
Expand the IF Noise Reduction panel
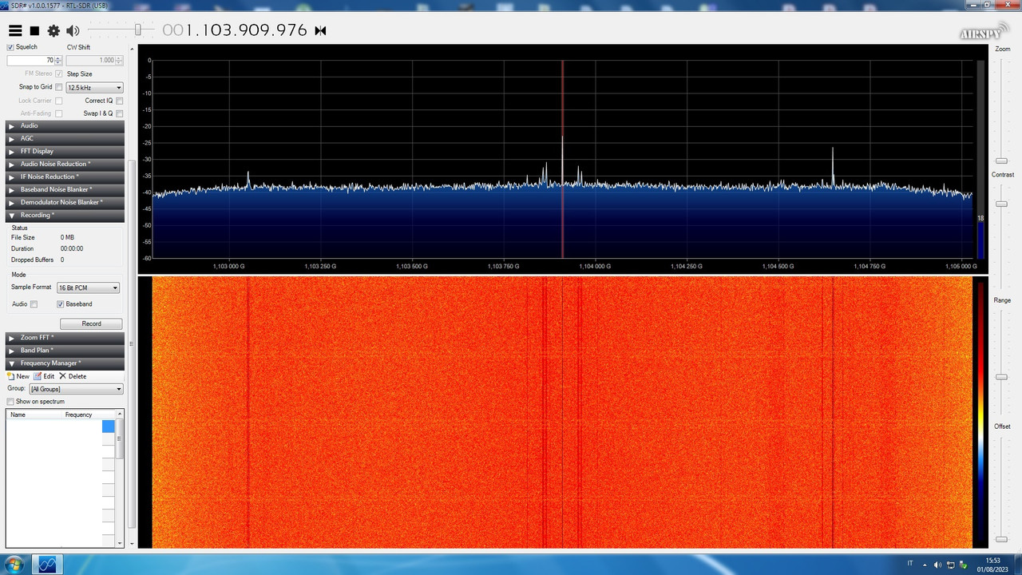(65, 176)
